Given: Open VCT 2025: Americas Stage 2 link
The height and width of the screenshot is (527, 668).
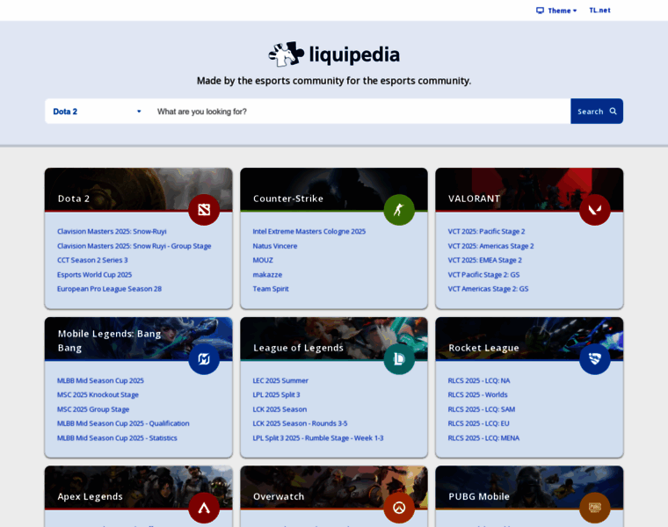Looking at the screenshot, I should (490, 246).
